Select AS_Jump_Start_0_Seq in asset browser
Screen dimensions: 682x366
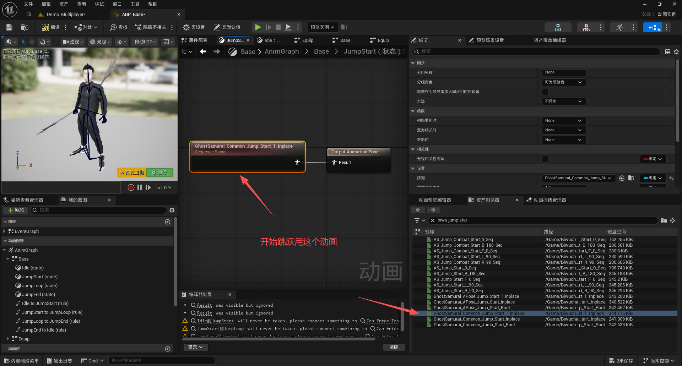click(x=455, y=268)
